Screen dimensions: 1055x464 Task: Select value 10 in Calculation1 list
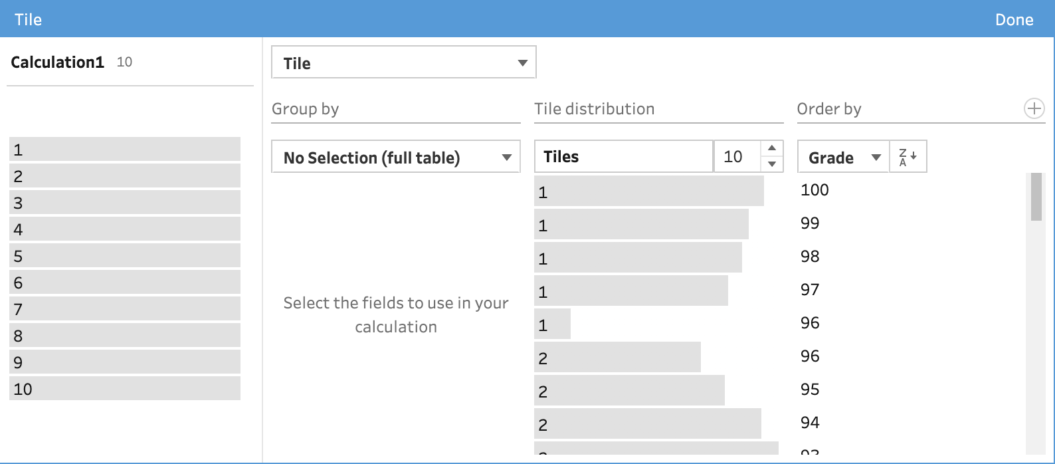(124, 389)
